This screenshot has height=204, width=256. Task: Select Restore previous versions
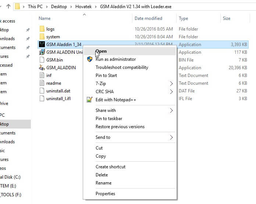pyautogui.click(x=130, y=127)
